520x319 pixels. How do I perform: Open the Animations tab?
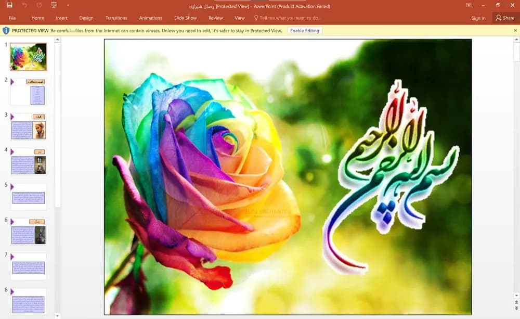click(151, 18)
